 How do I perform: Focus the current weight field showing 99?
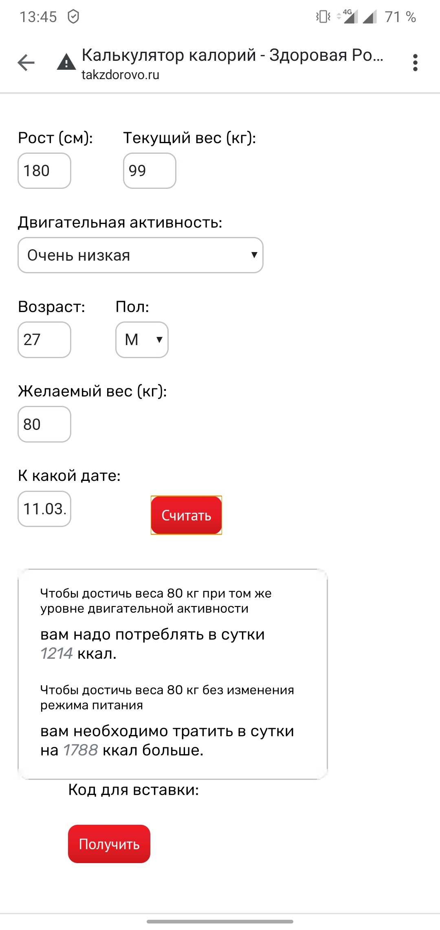click(x=150, y=171)
